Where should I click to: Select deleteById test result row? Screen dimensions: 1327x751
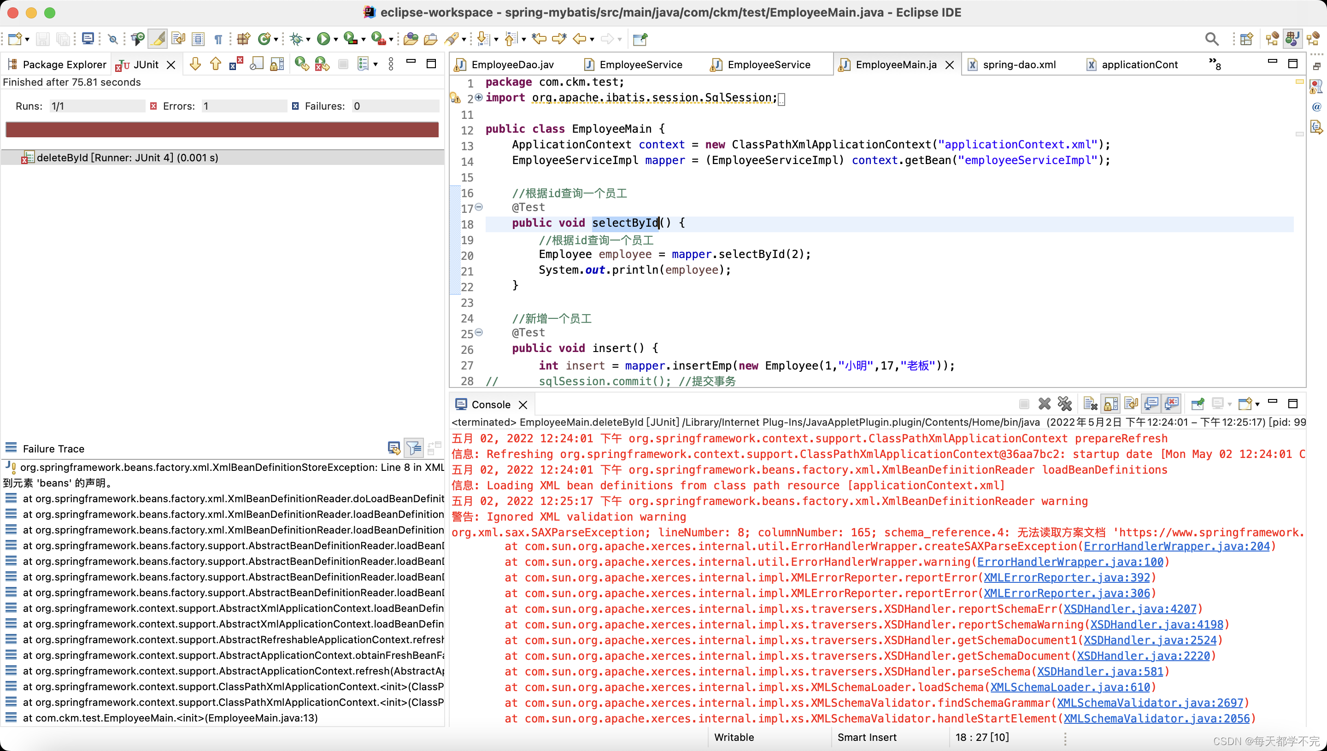click(x=222, y=157)
